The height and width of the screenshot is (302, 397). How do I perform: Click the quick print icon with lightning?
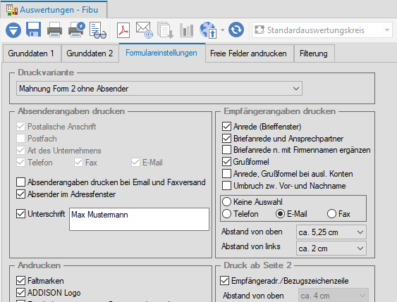[x=76, y=30]
